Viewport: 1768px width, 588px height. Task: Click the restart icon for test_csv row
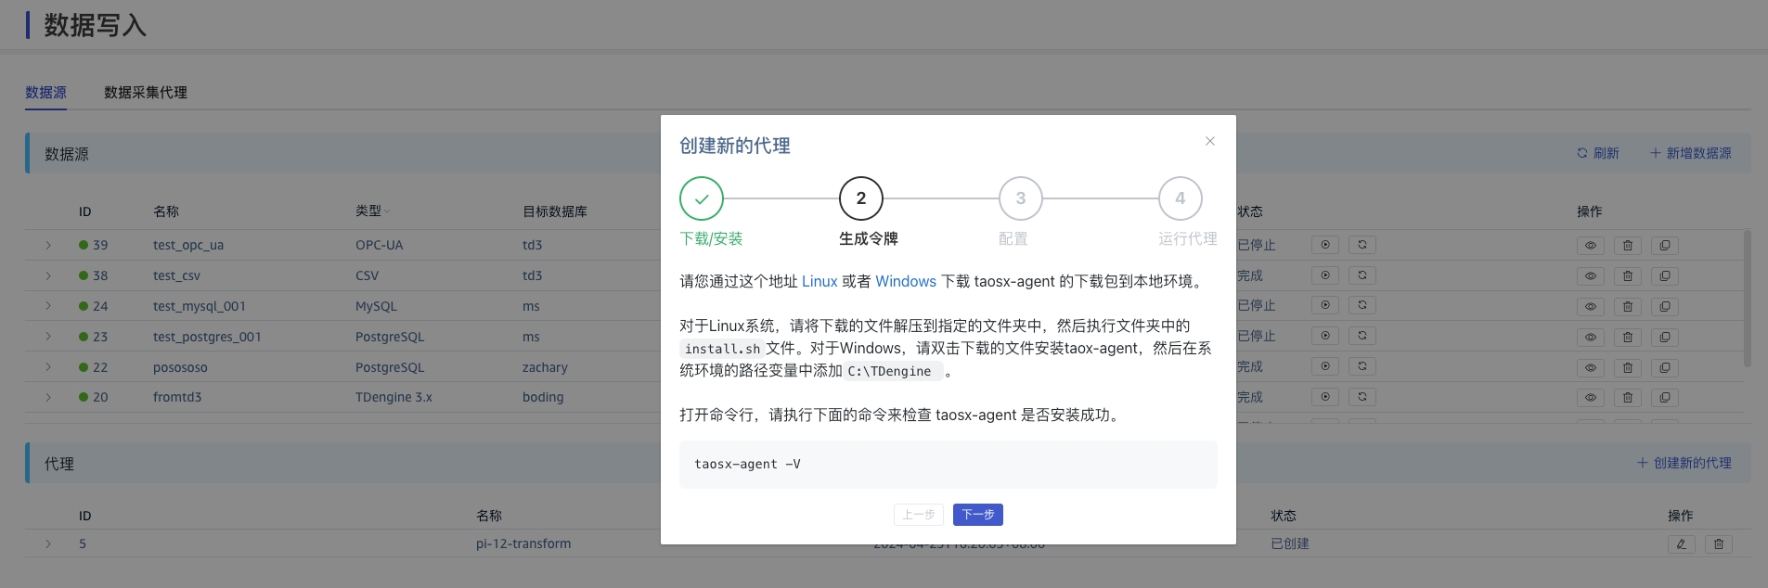click(1361, 275)
